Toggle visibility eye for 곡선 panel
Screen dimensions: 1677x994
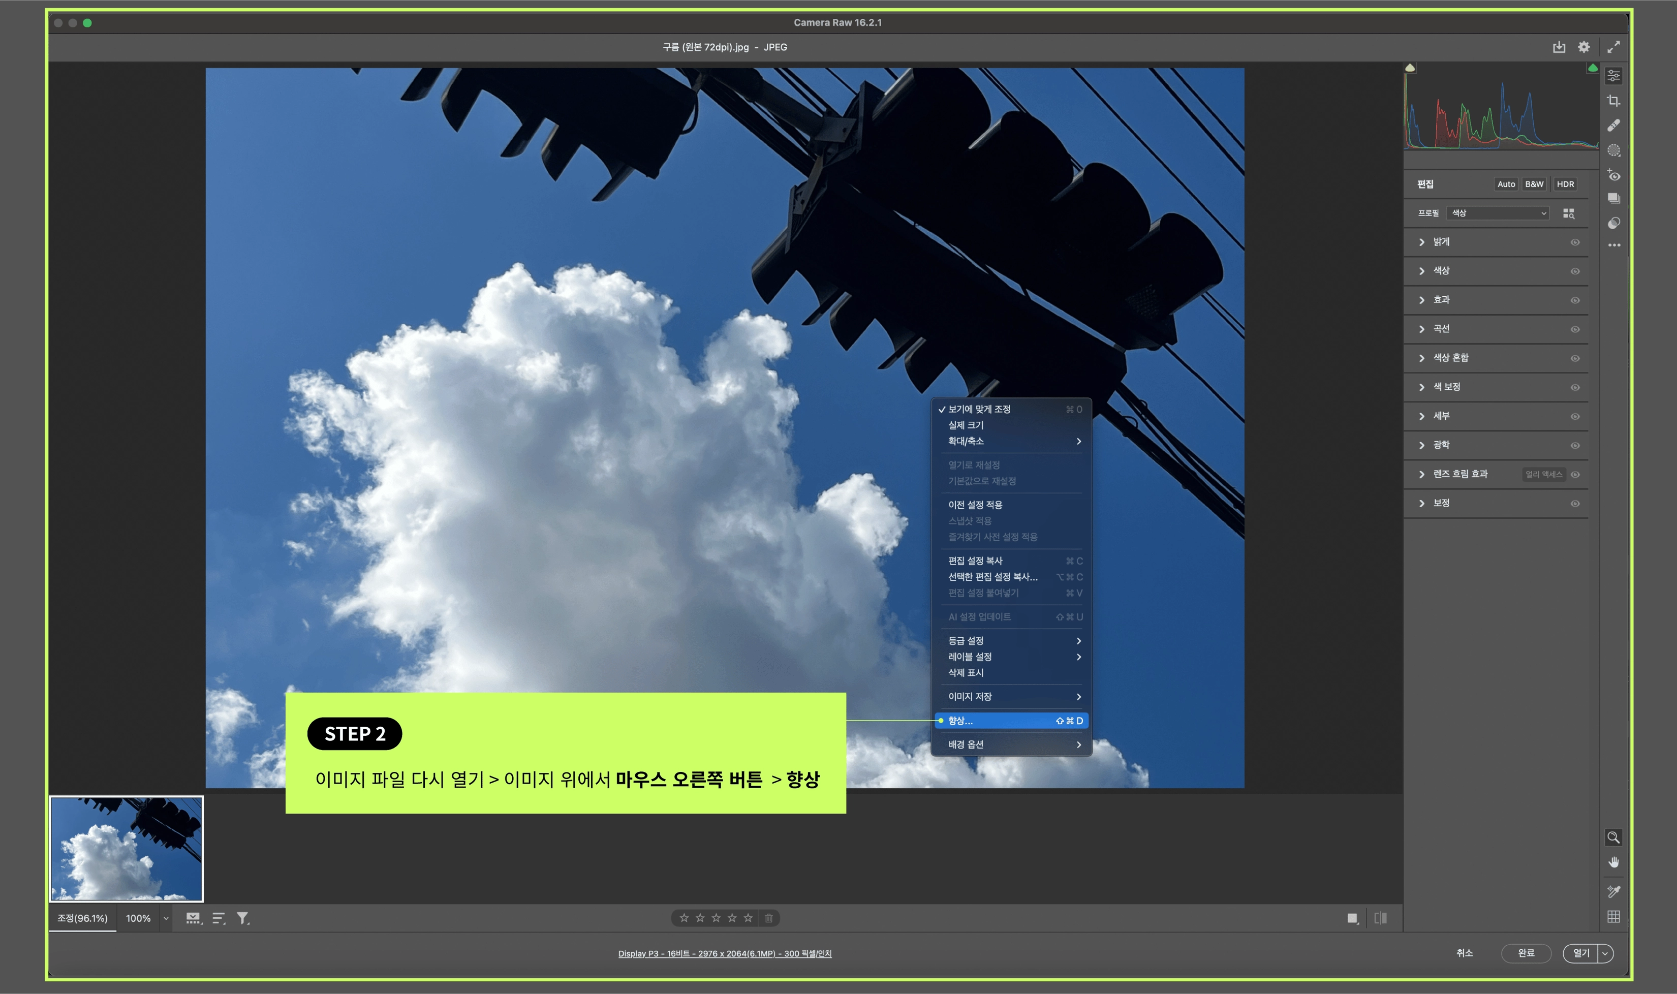pyautogui.click(x=1574, y=329)
